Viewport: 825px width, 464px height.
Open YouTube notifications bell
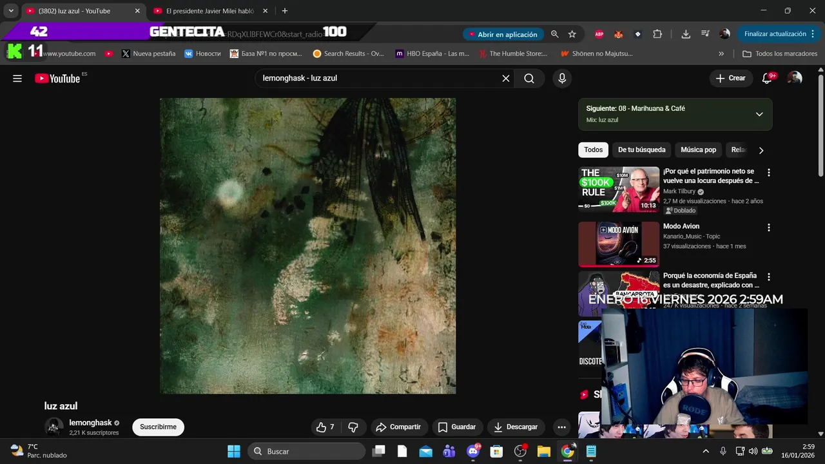point(767,78)
